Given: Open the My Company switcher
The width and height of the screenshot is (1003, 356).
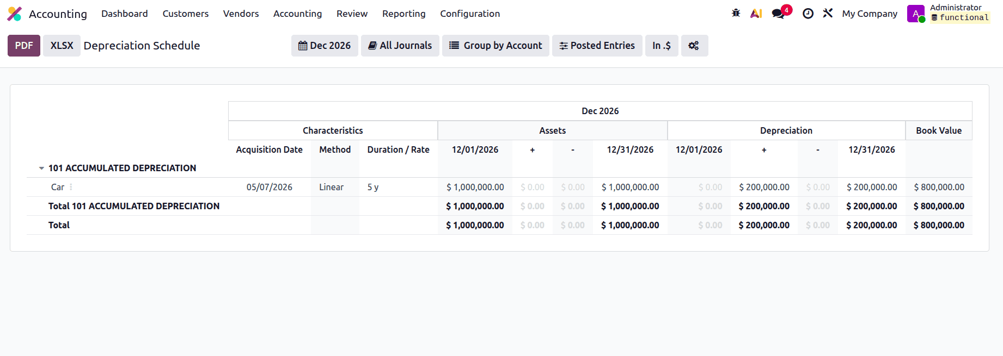Looking at the screenshot, I should (870, 14).
